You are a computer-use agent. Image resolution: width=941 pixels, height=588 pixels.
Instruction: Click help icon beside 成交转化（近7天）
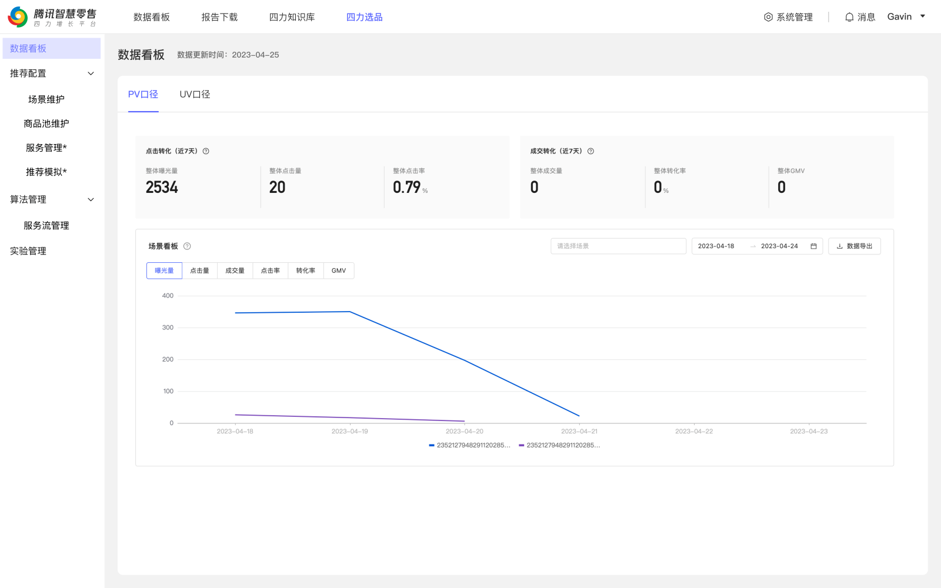[x=590, y=151]
